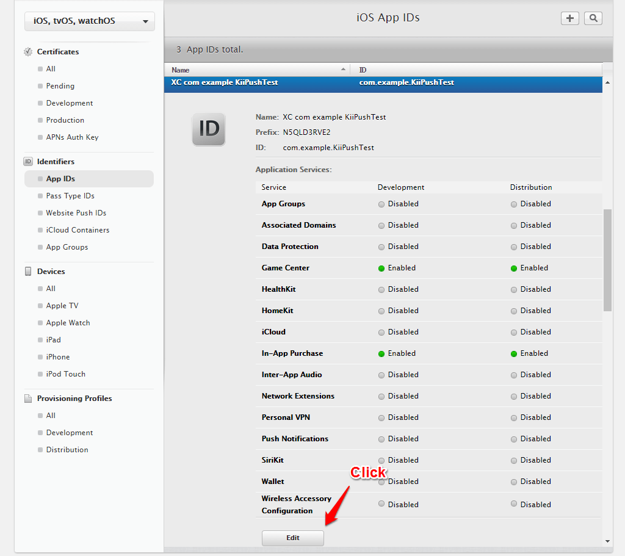The image size is (625, 556).
Task: Click the Provisioning Profiles heading
Action: [x=74, y=399]
